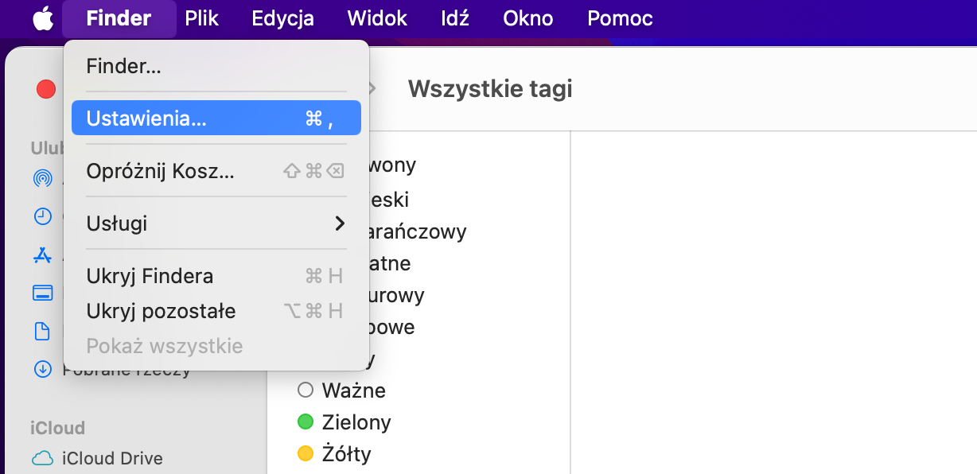Image resolution: width=977 pixels, height=474 pixels.
Task: Click the green dot beside Zielony
Action: coord(306,422)
